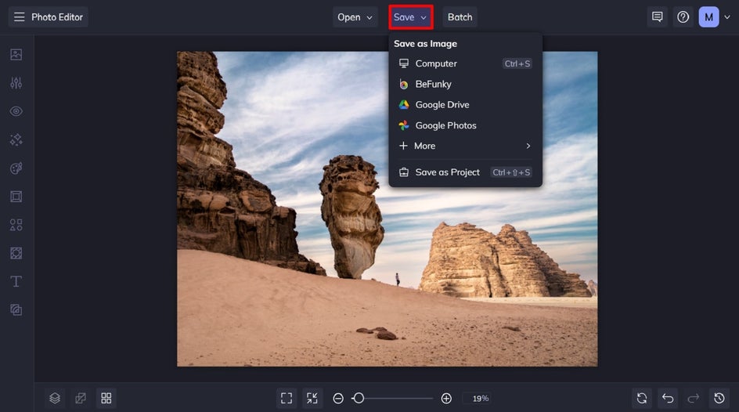Open the Artsy palette tool
Image resolution: width=739 pixels, height=412 pixels.
click(x=16, y=168)
